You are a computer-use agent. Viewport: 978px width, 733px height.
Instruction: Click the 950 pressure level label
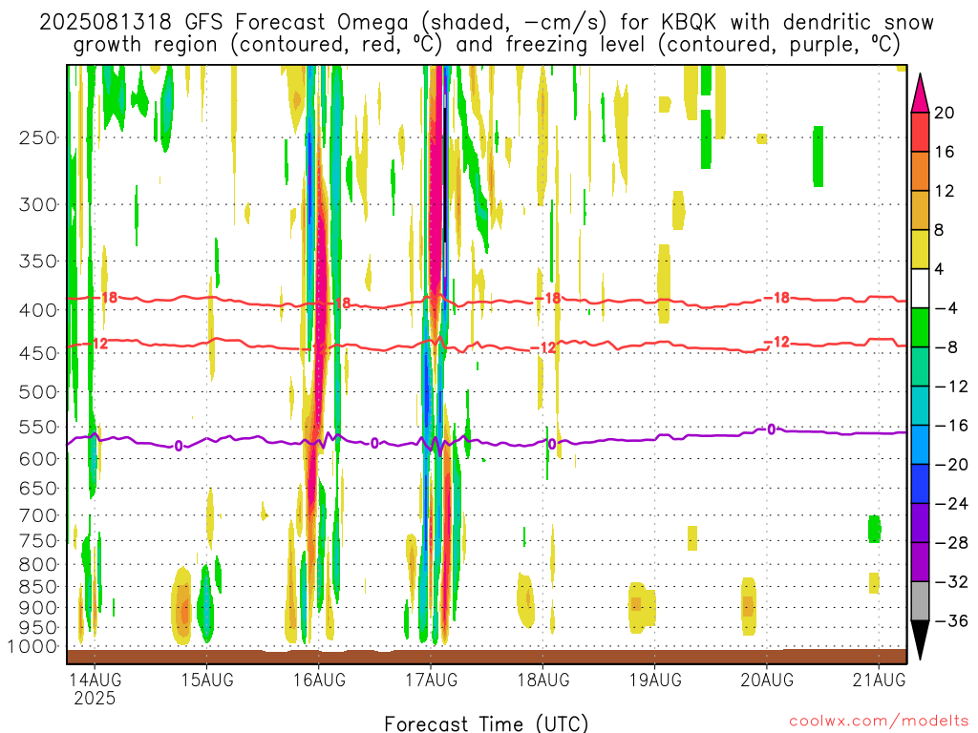pos(37,628)
